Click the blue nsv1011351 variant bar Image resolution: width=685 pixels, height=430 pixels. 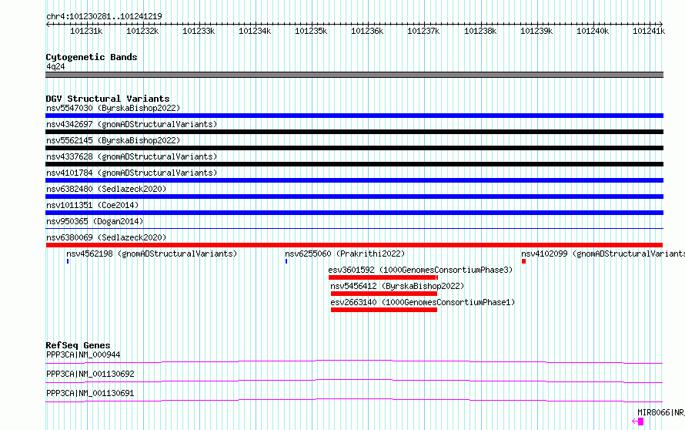pos(354,213)
